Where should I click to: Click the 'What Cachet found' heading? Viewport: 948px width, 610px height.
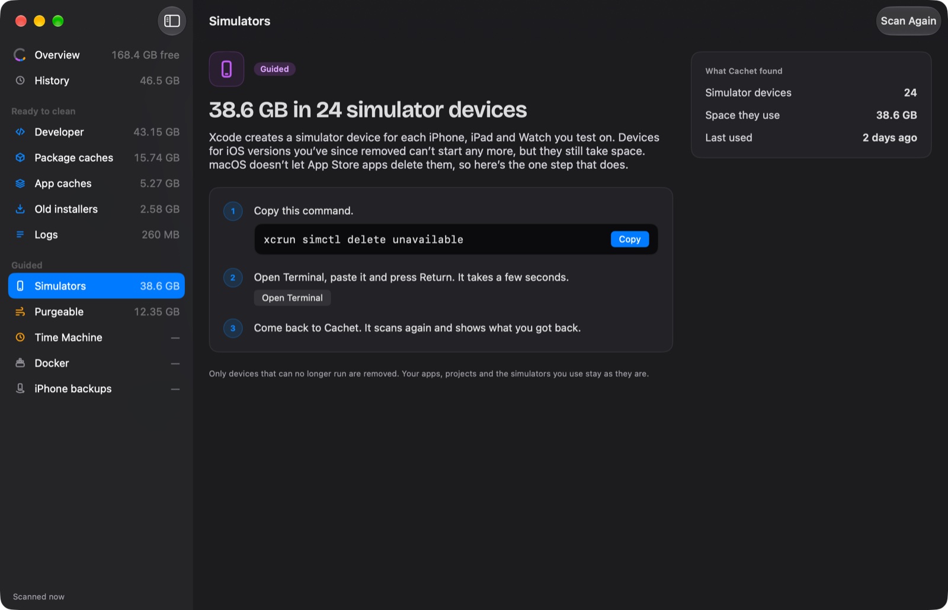tap(744, 71)
